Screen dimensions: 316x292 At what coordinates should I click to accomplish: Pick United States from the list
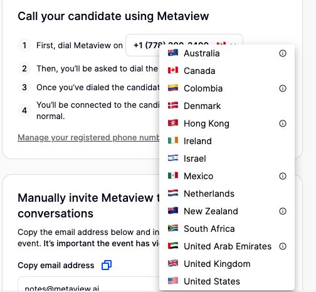(x=227, y=281)
